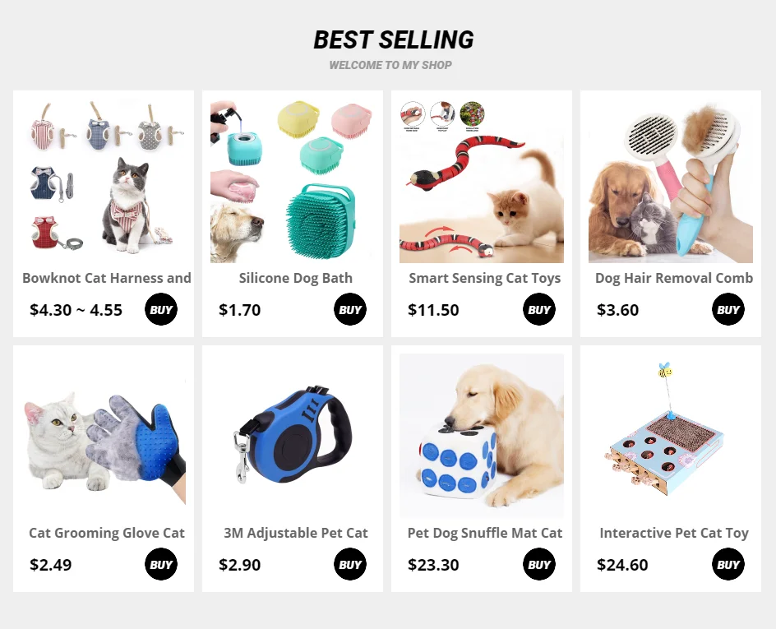The image size is (776, 629).
Task: Open Bowknot Cat Harness title link
Action: [x=106, y=278]
